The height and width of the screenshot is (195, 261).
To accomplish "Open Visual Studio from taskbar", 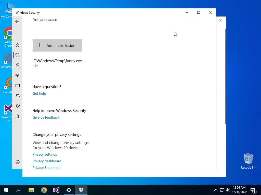I will click(56, 190).
